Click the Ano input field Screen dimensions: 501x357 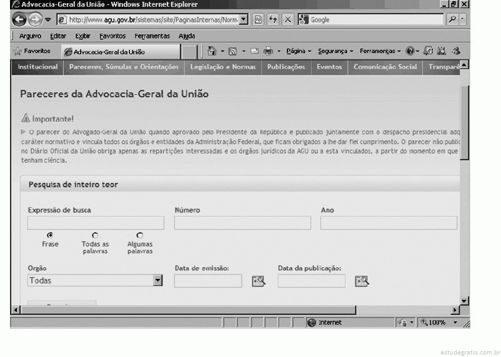389,223
